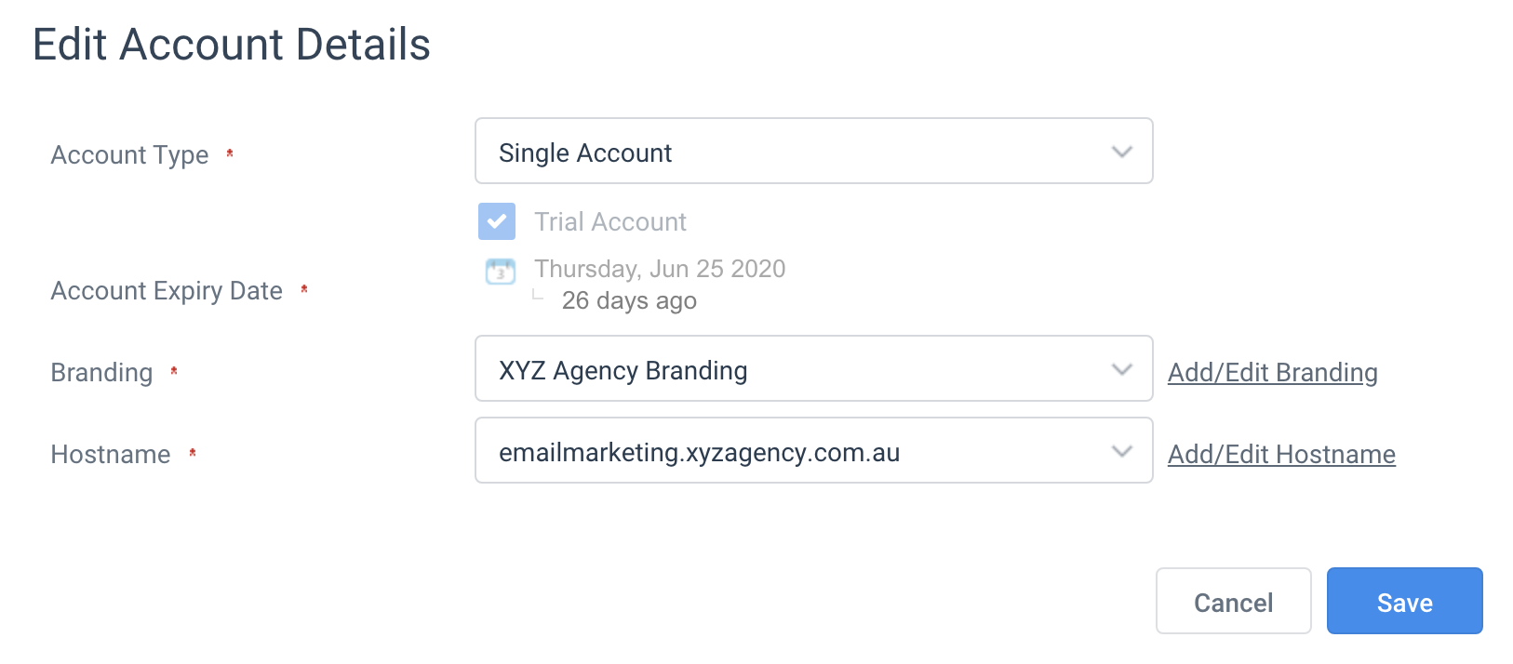Select the Thursday, Jun 25 2020 date text

pyautogui.click(x=660, y=269)
